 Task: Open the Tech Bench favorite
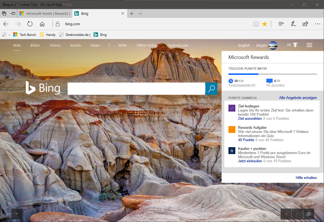[x=25, y=35]
